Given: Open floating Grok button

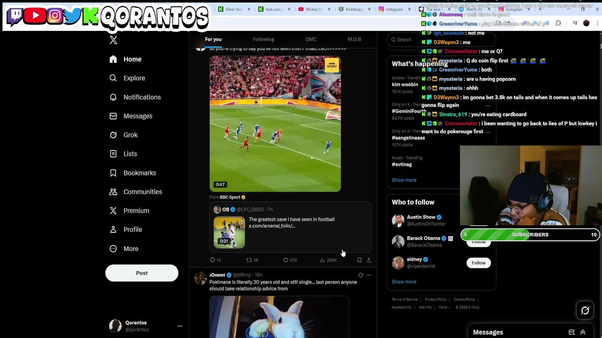Looking at the screenshot, I should coord(585,311).
